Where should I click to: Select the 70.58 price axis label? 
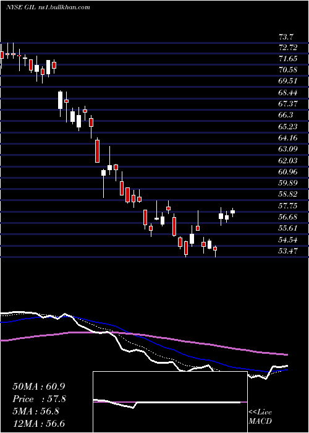tap(289, 70)
